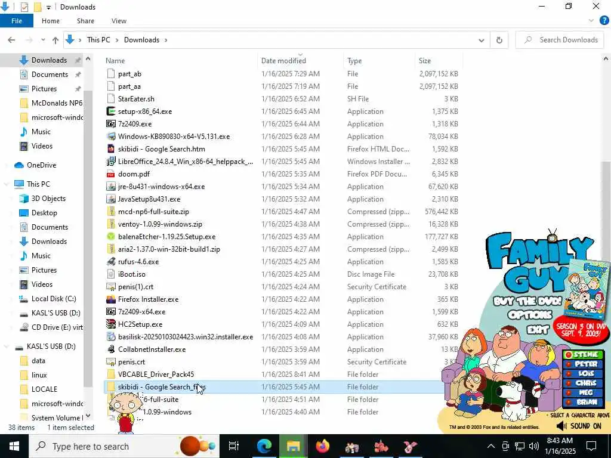Viewport: 611px width, 458px height.
Task: Select Firefox Installer.exe icon
Action: coord(111,299)
